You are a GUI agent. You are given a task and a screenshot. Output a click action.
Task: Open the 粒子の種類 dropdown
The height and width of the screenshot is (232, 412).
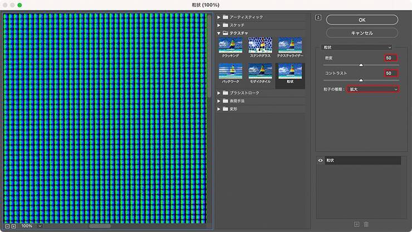(372, 89)
